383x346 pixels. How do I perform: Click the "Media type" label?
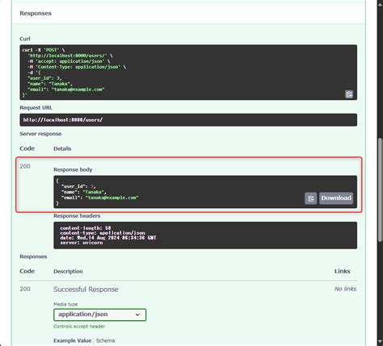pyautogui.click(x=65, y=304)
